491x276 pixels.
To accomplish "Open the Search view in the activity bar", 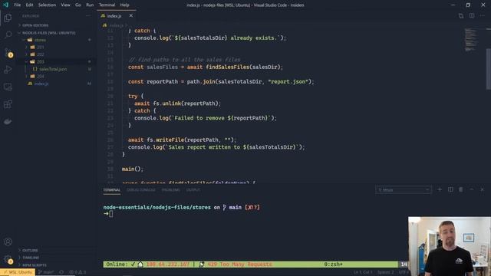I will point(8,34).
